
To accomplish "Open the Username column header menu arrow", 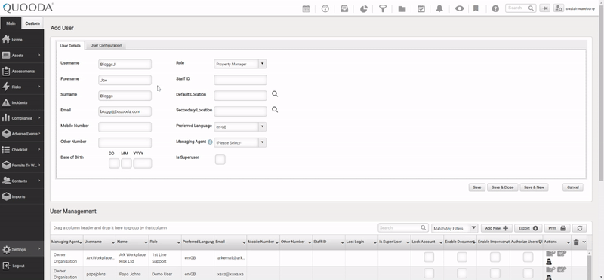I will pos(112,242).
